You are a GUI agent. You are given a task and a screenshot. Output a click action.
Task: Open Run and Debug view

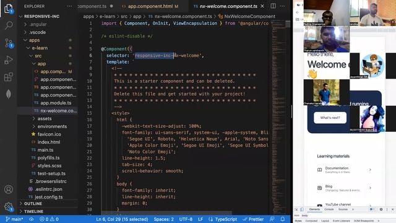[9, 60]
